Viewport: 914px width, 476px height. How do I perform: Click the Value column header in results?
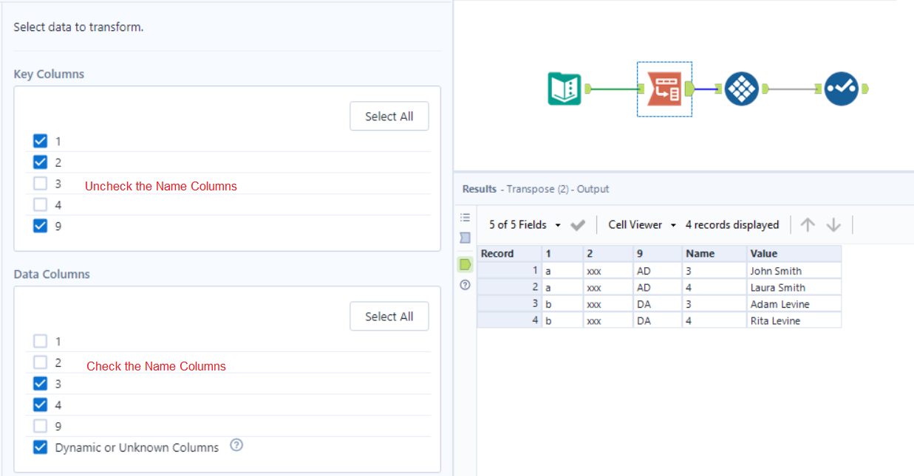tap(764, 254)
